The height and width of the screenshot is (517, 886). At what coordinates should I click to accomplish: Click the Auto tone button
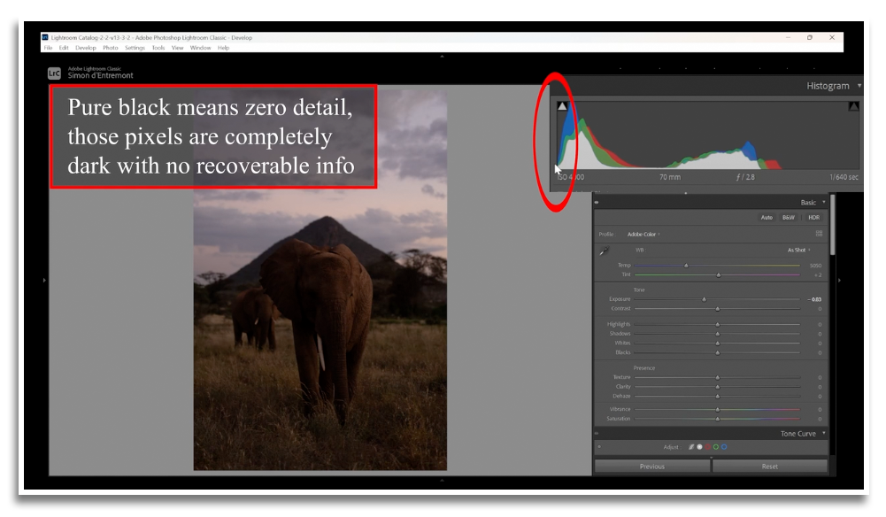point(767,218)
